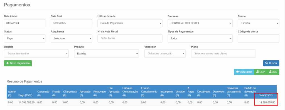Screen dimensions: 285x110
Task: Click the Plano multi-select field
Action: coord(223,54)
